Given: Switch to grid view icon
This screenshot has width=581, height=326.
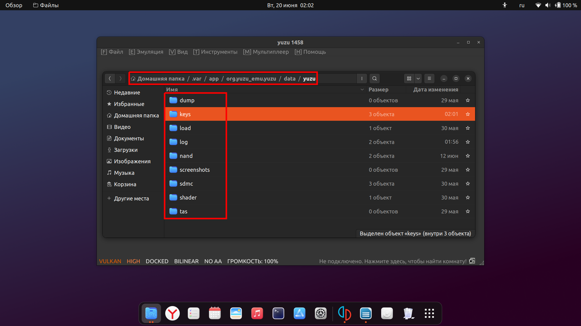Looking at the screenshot, I should tap(409, 78).
